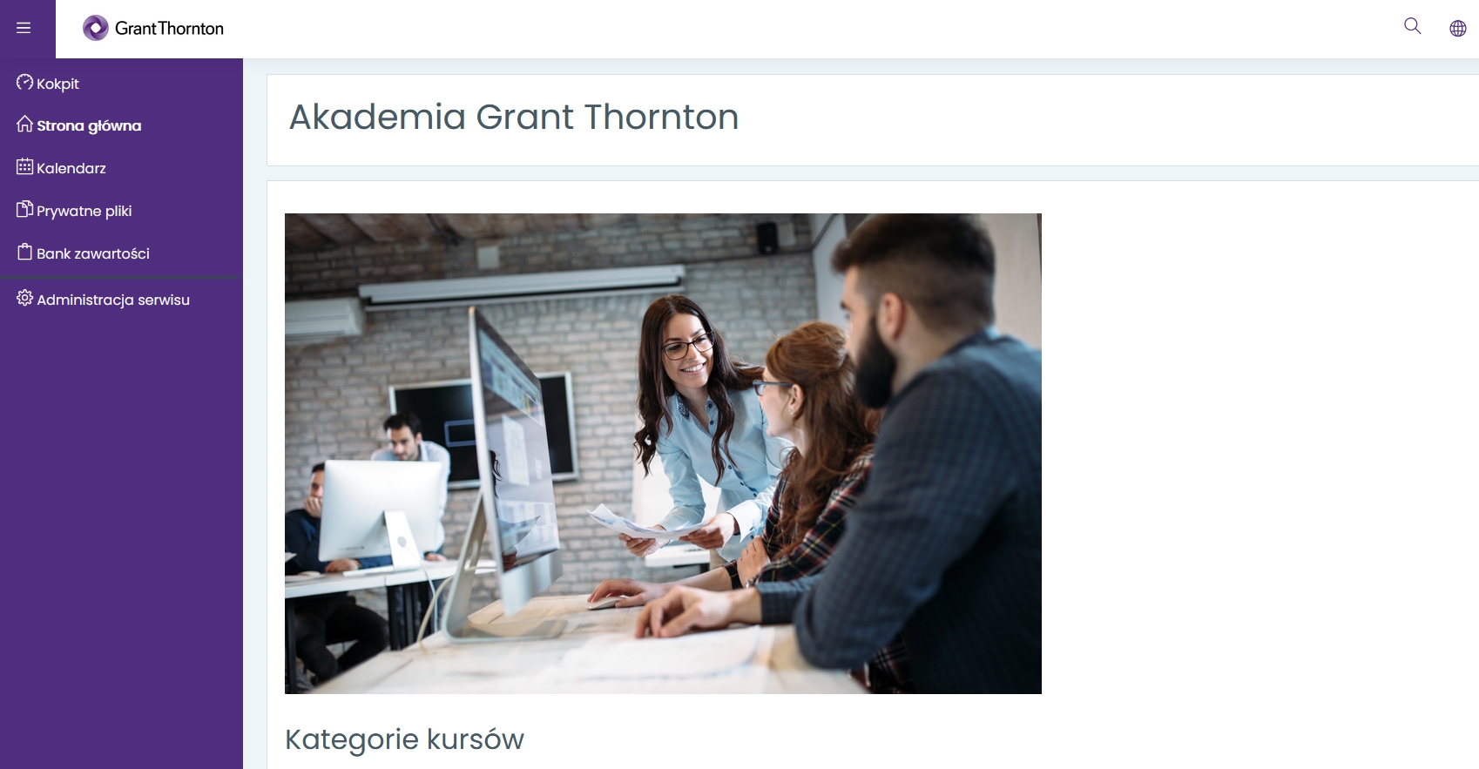Click the Bank zawartości clipboard icon
Image resolution: width=1479 pixels, height=769 pixels.
tap(24, 252)
